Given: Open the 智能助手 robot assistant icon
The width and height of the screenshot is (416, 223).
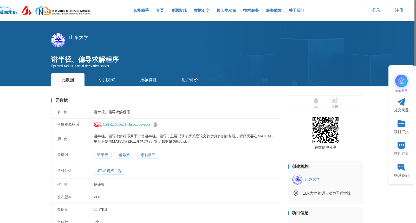Looking at the screenshot, I should pos(401,81).
